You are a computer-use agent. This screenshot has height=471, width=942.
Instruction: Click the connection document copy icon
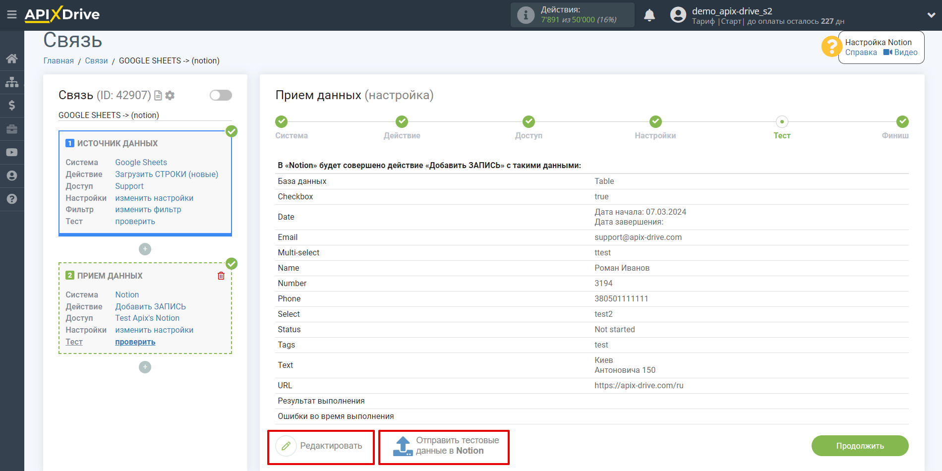click(158, 95)
